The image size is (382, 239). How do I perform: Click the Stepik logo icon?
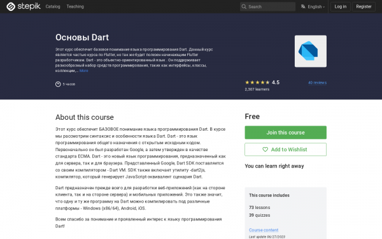pos(11,6)
